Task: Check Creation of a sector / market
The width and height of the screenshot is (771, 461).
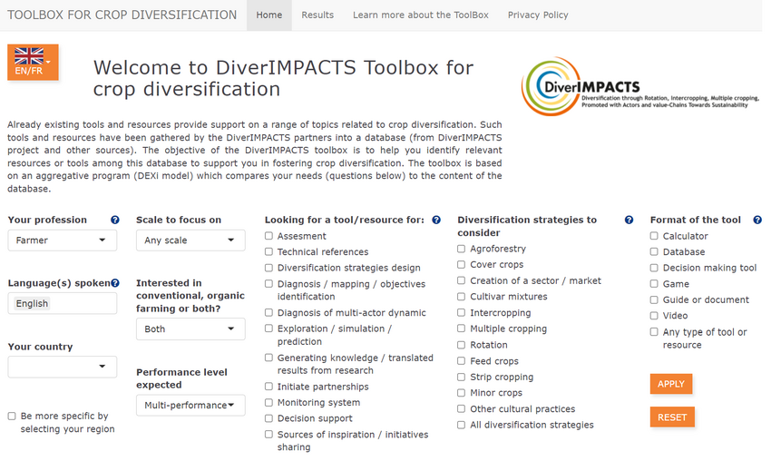Action: tap(461, 281)
